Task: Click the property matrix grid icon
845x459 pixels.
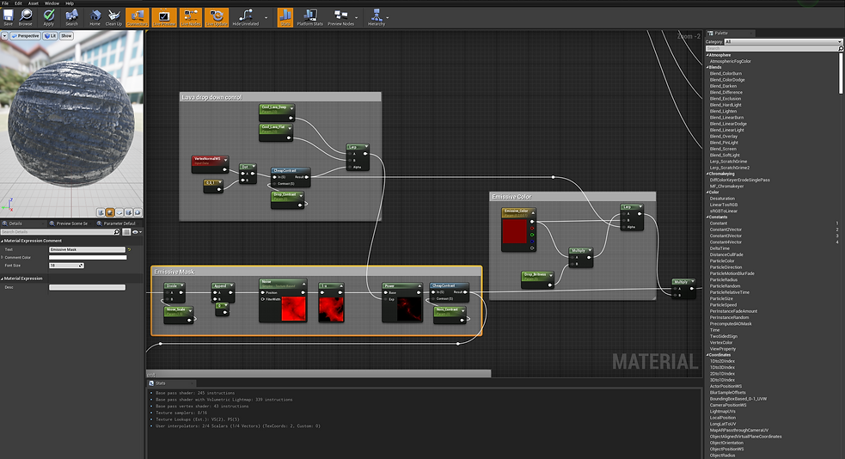Action: (126, 232)
